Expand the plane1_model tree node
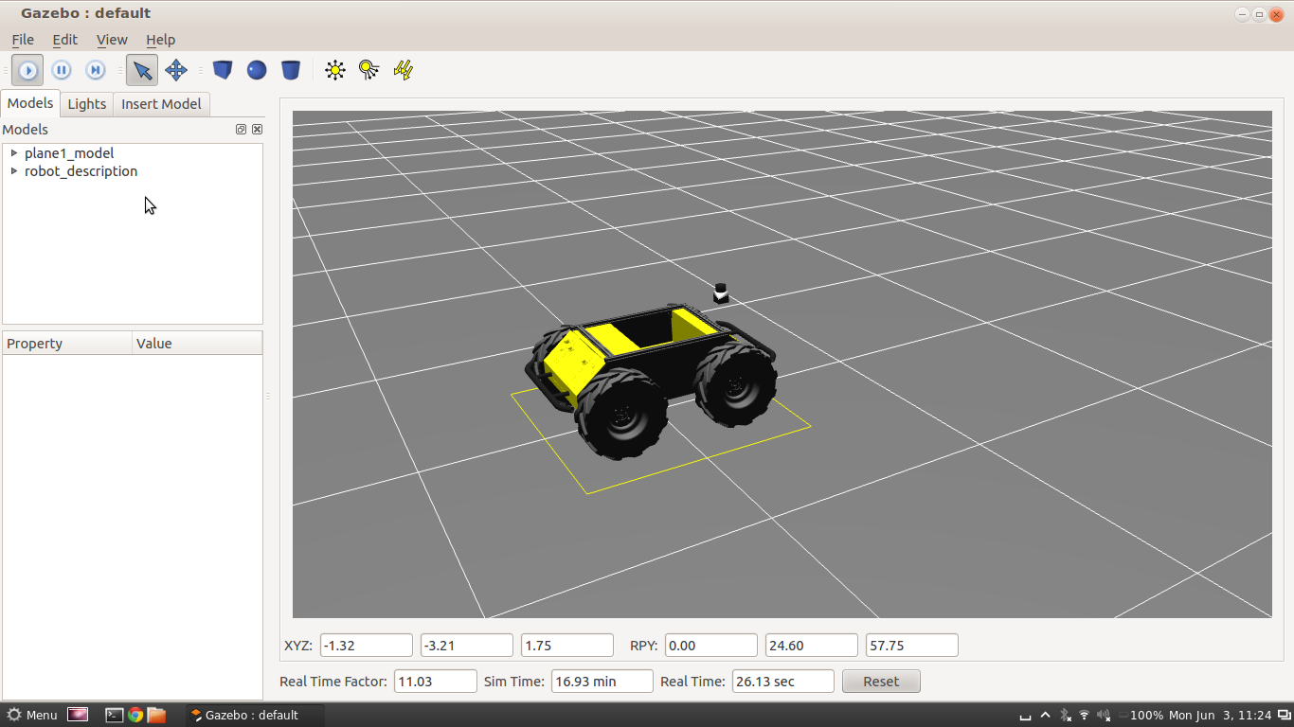This screenshot has width=1294, height=727. [14, 153]
